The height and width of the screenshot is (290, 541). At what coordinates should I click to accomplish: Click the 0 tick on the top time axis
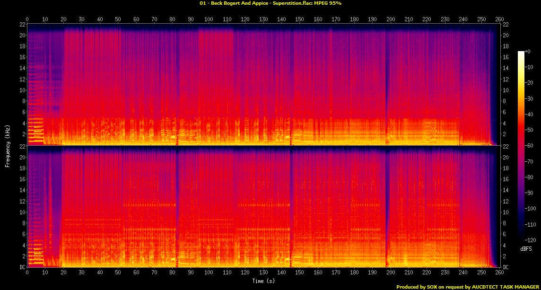27,19
